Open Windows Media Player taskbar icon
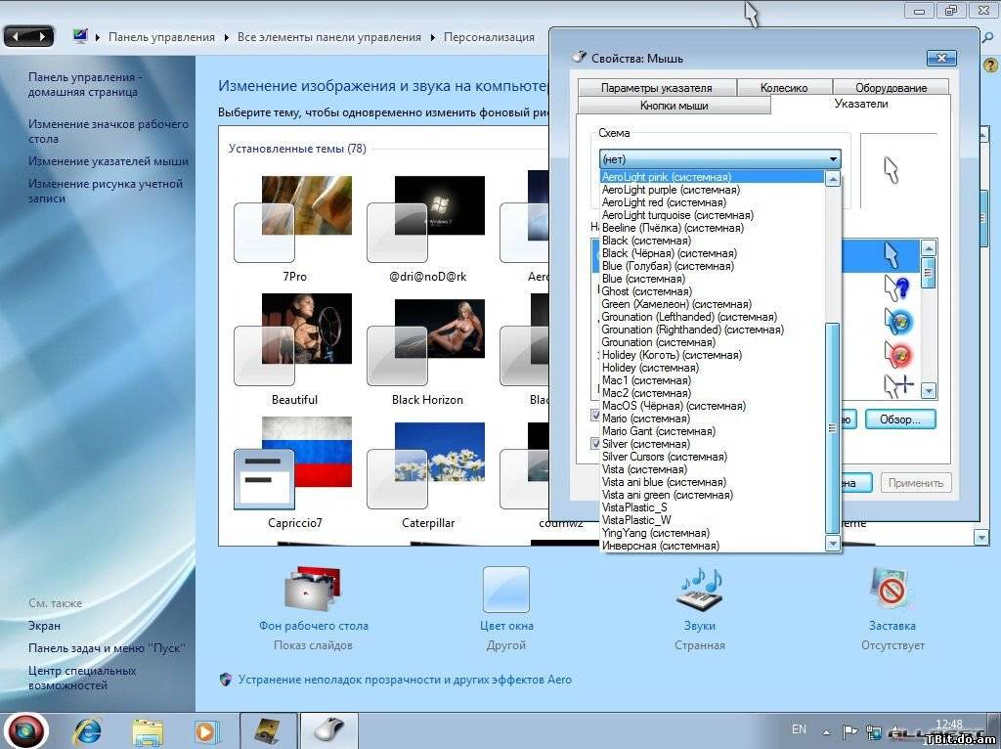 [207, 731]
